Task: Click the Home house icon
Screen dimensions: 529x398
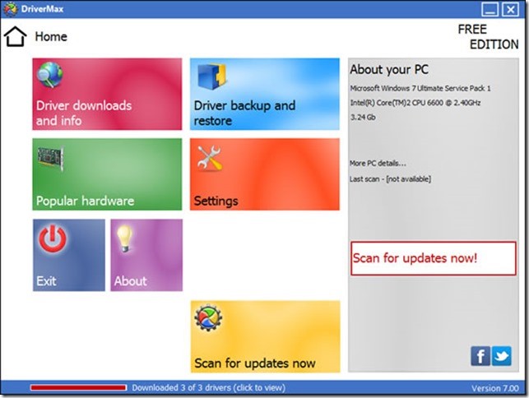Action: pos(16,36)
